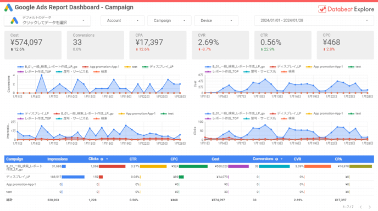
Task: Click the Conversions 33 scorecard
Action: click(x=96, y=45)
